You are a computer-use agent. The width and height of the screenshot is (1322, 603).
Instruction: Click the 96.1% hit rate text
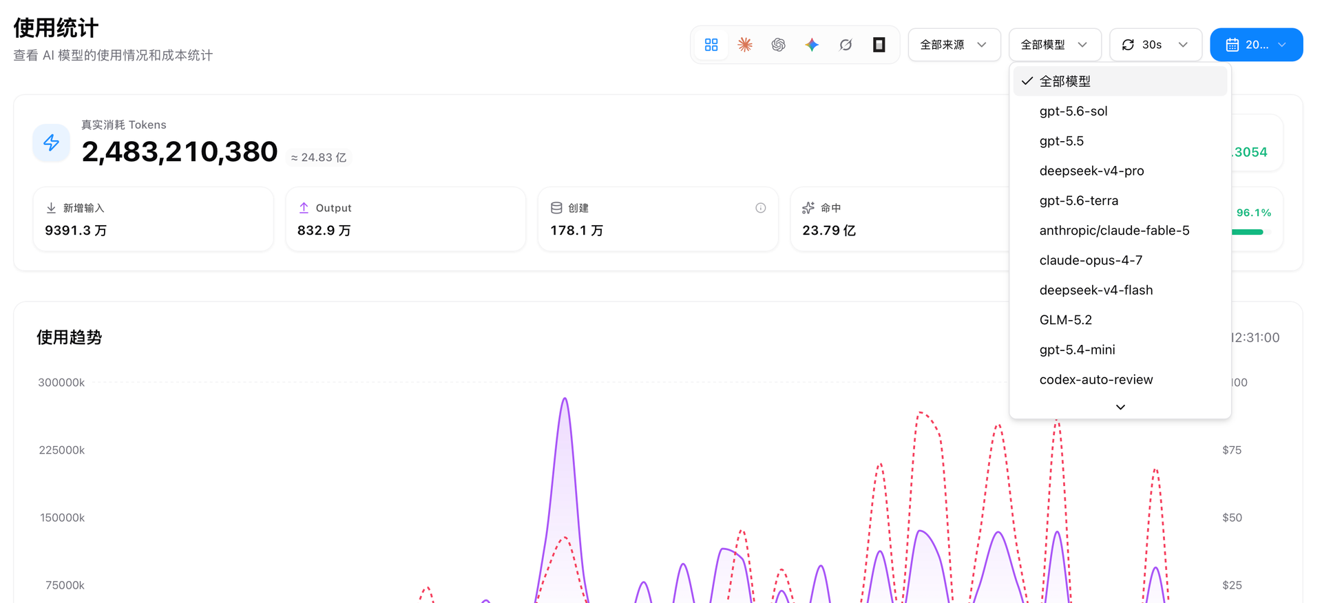pos(1254,213)
